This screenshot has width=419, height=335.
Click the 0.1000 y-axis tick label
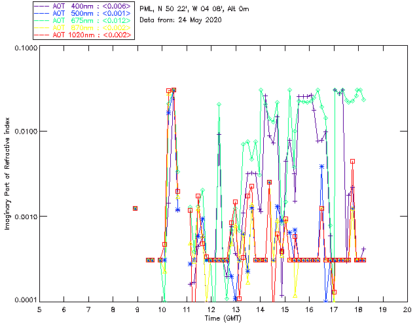[24, 49]
